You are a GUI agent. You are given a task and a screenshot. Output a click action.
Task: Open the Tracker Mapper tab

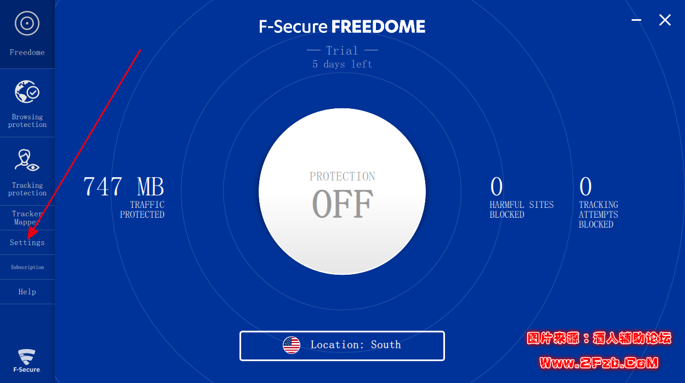click(27, 218)
